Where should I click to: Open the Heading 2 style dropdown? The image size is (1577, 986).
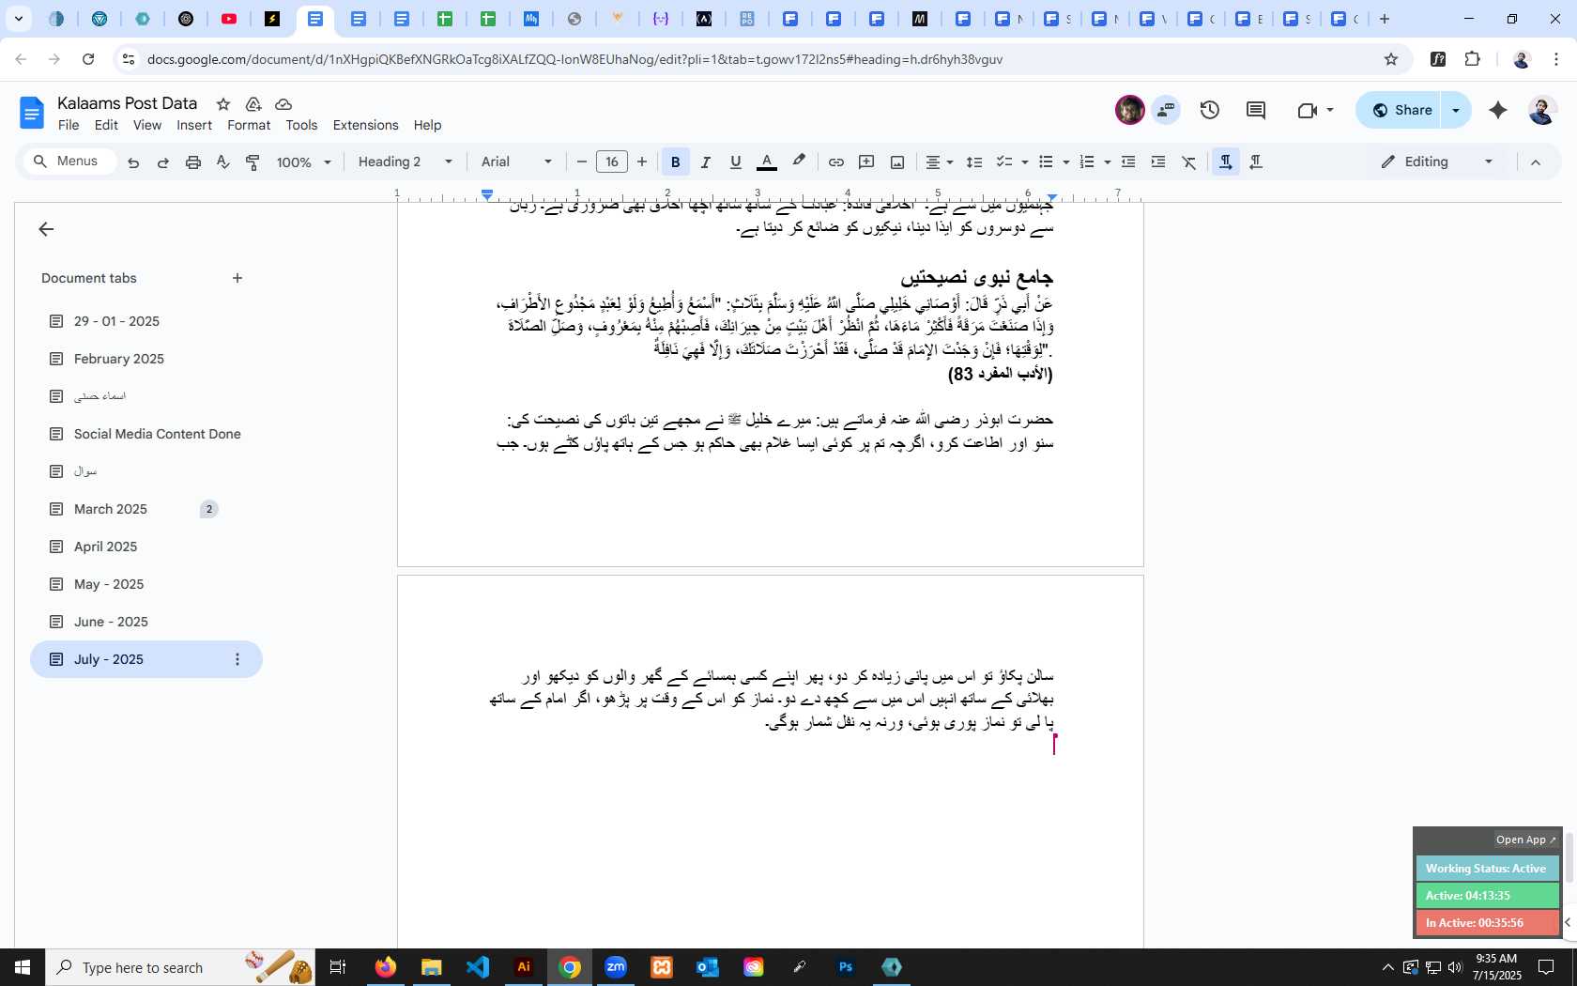pos(405,162)
